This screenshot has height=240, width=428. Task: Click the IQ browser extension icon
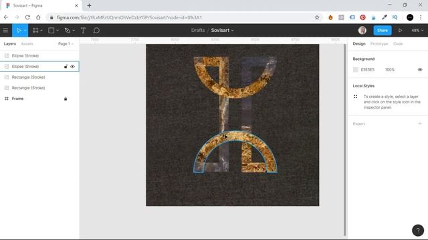coord(395,17)
